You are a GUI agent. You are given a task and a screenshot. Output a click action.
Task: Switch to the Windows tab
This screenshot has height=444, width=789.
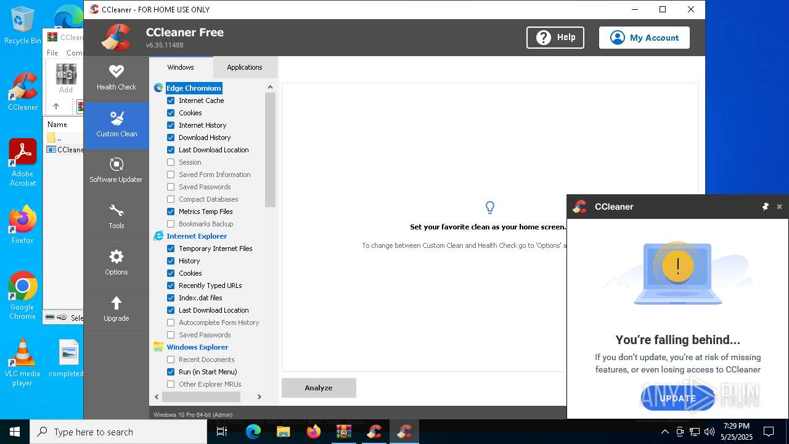(181, 67)
